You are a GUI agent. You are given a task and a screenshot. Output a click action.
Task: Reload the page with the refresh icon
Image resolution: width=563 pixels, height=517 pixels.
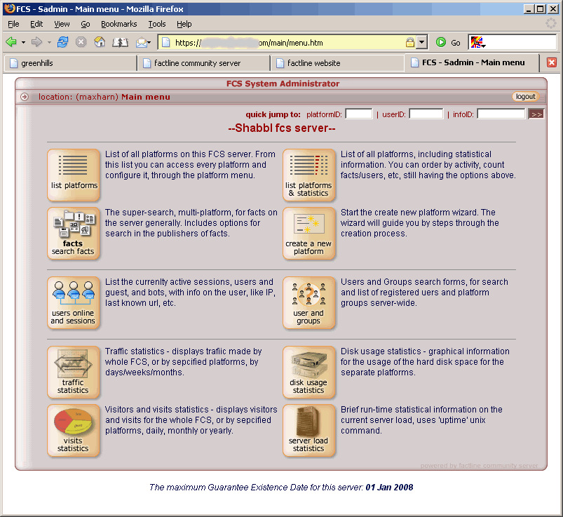pyautogui.click(x=63, y=42)
